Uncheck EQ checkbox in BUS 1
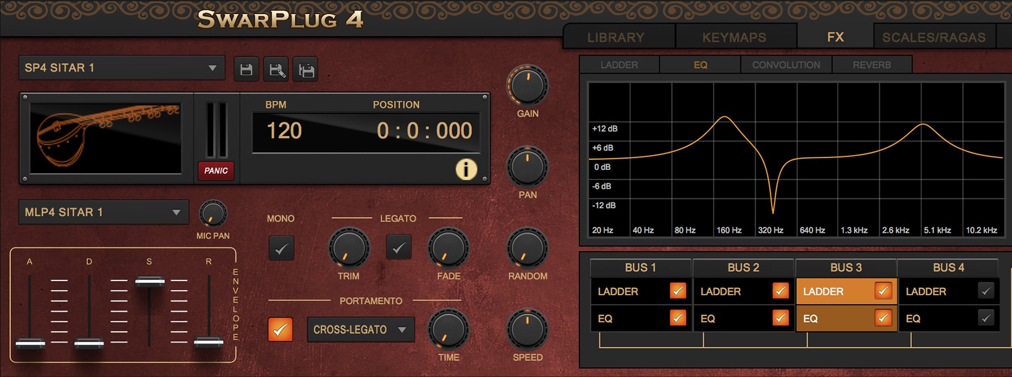This screenshot has width=1012, height=377. tap(678, 318)
